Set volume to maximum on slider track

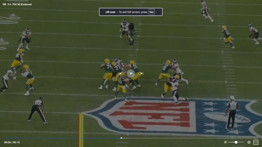[x=244, y=142]
